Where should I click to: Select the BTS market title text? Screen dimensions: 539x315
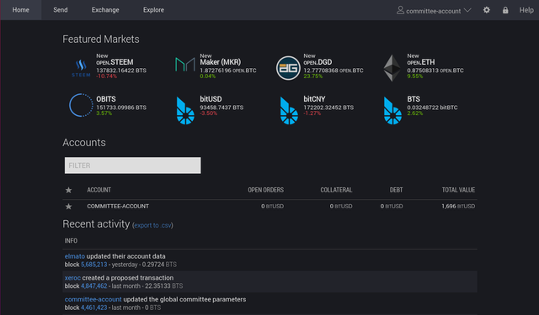[x=414, y=99]
